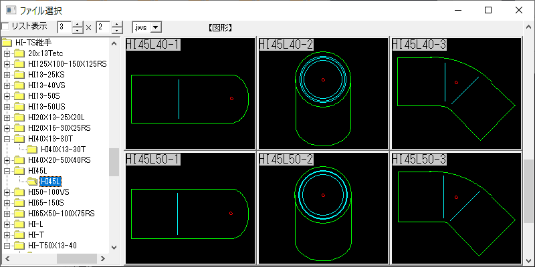Click the up arrow on the column count spinner showing 3
Image resolution: width=535 pixels, height=267 pixels.
(78, 24)
